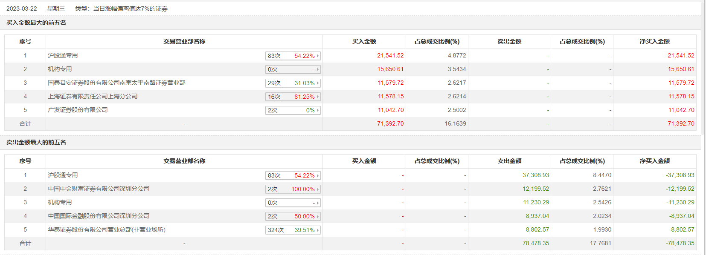
Task: Click the date 2023-03-22
Action: coord(22,9)
